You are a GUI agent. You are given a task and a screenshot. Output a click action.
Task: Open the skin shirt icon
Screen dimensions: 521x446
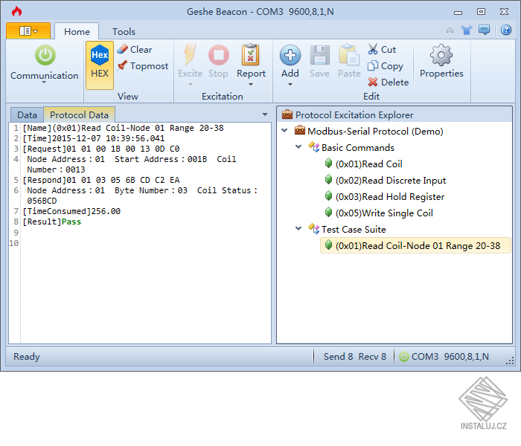click(467, 30)
